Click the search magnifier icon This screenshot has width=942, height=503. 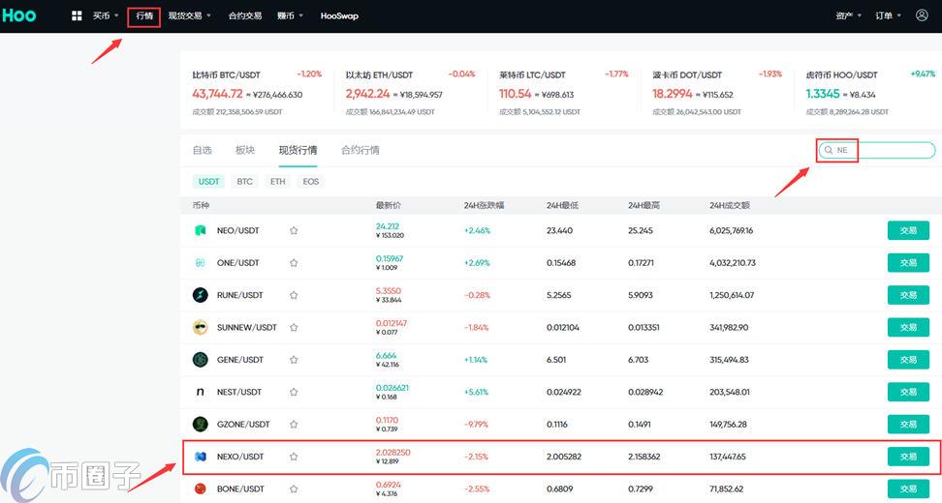pyautogui.click(x=829, y=150)
